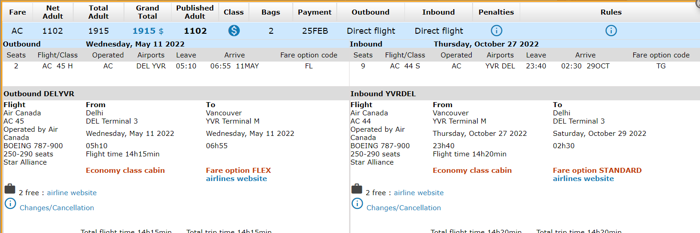Click outbound Changes/Cancellation info icon
This screenshot has width=700, height=233.
click(x=10, y=203)
